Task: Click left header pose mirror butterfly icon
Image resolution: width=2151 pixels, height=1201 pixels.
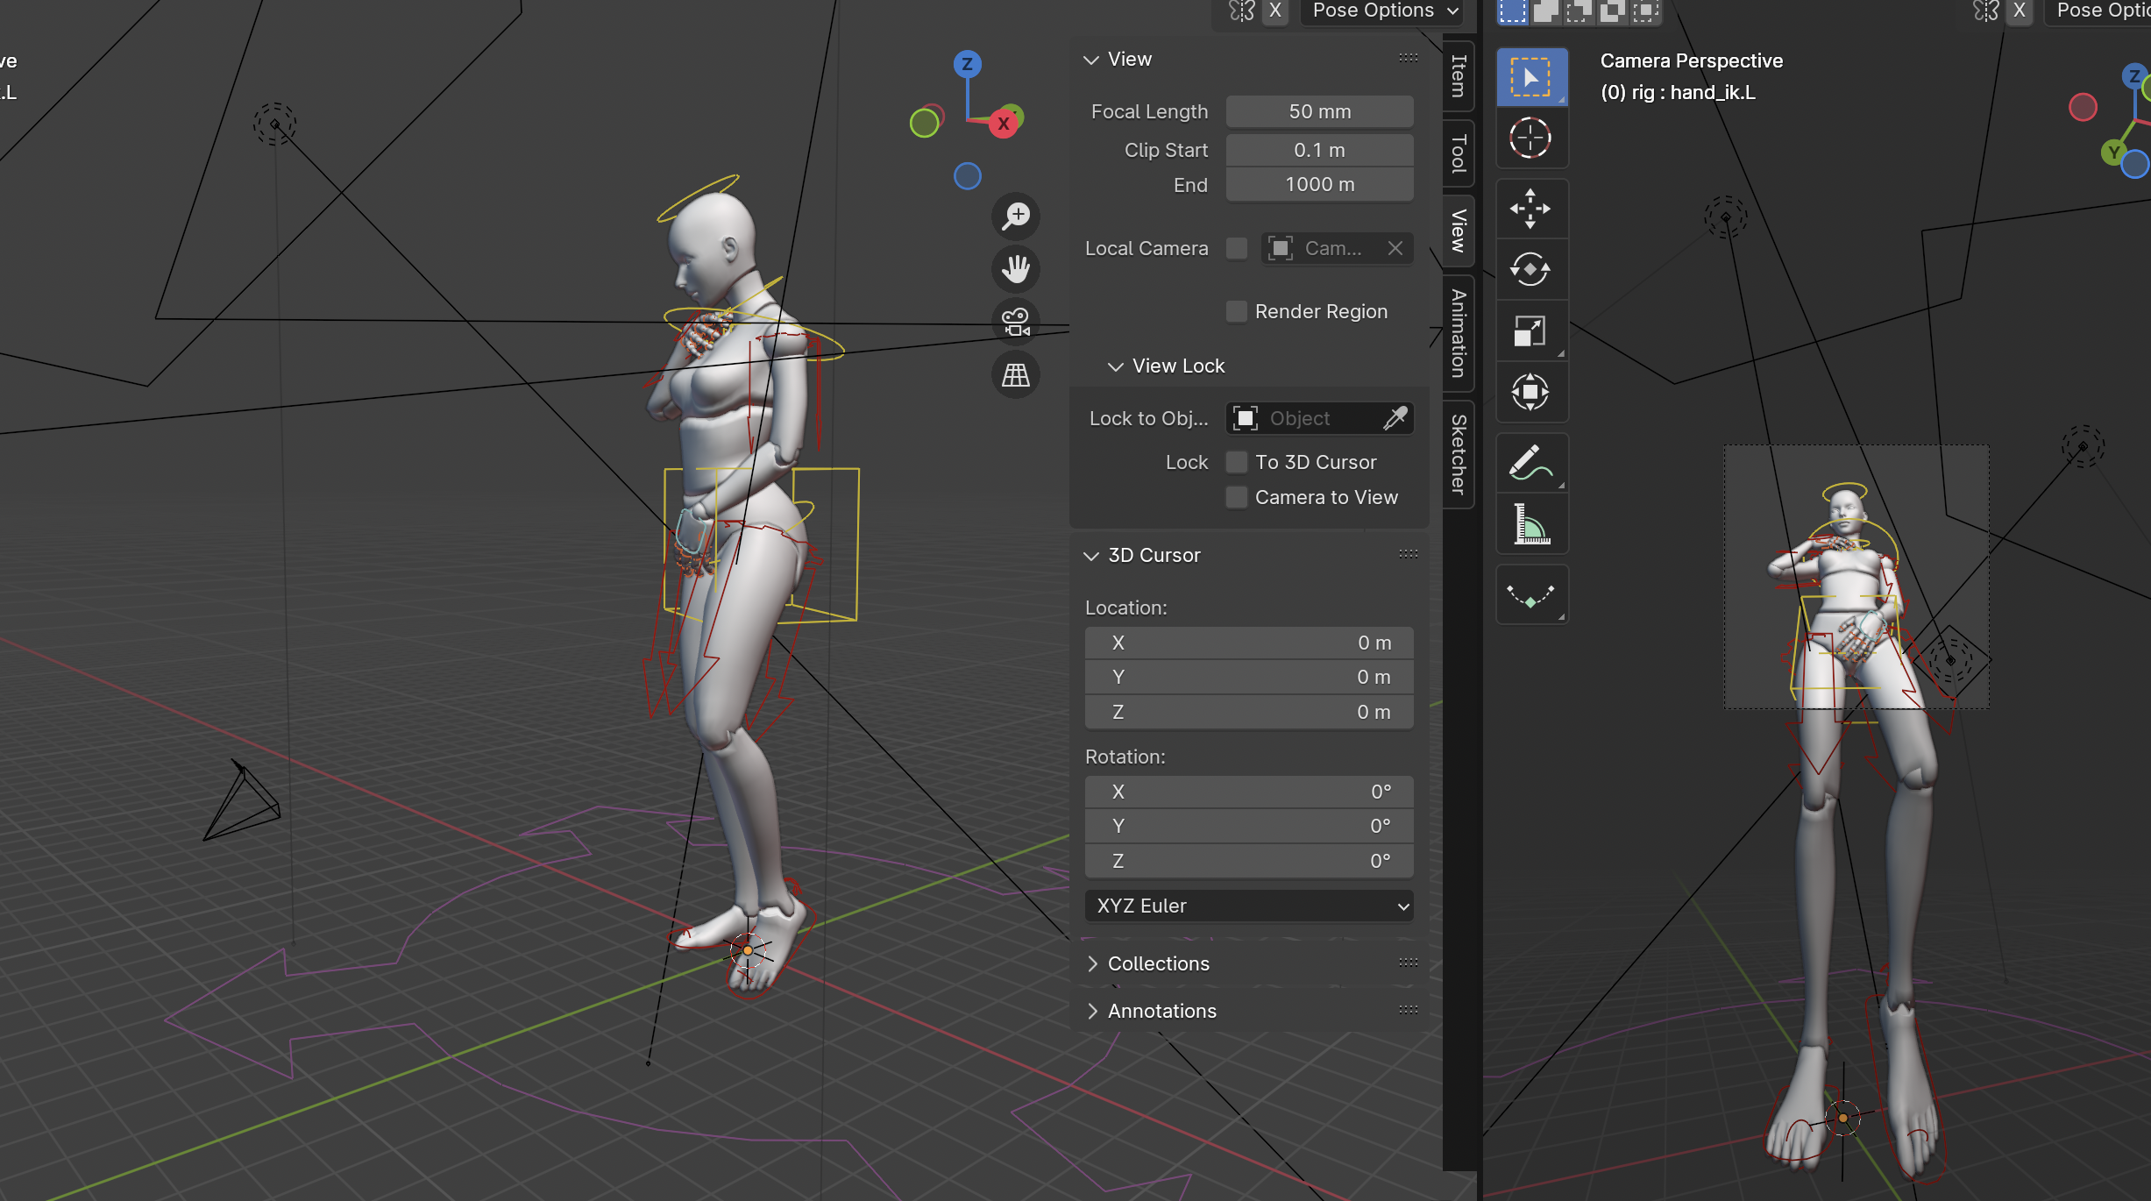Action: tap(1241, 11)
